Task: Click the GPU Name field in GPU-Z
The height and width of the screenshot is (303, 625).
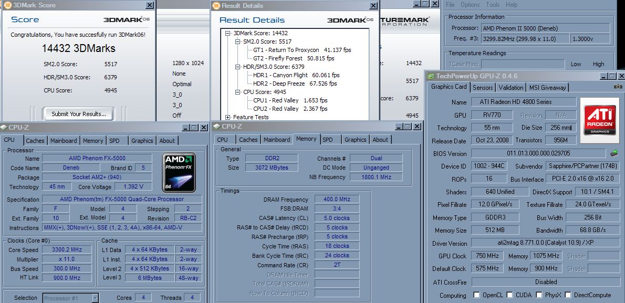Action: click(523, 102)
